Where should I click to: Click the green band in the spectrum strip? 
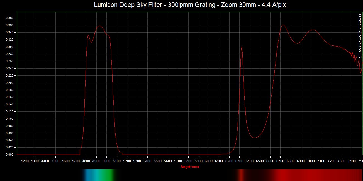[x=111, y=175]
